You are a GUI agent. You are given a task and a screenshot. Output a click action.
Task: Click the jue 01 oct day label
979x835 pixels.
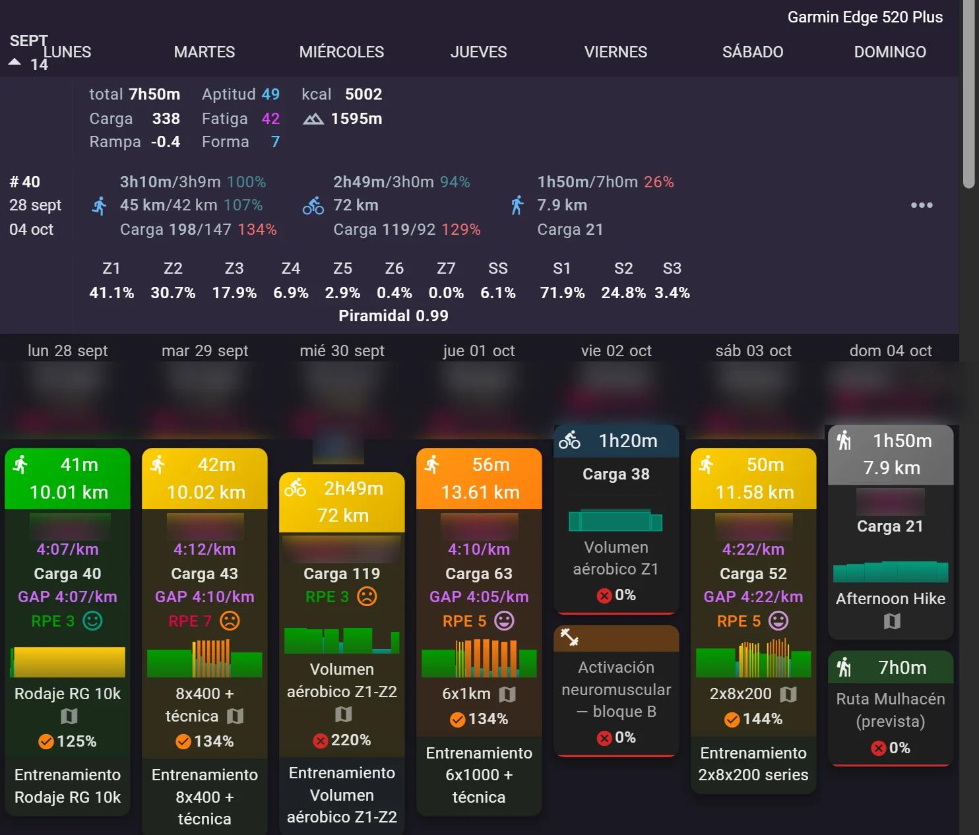coord(479,351)
